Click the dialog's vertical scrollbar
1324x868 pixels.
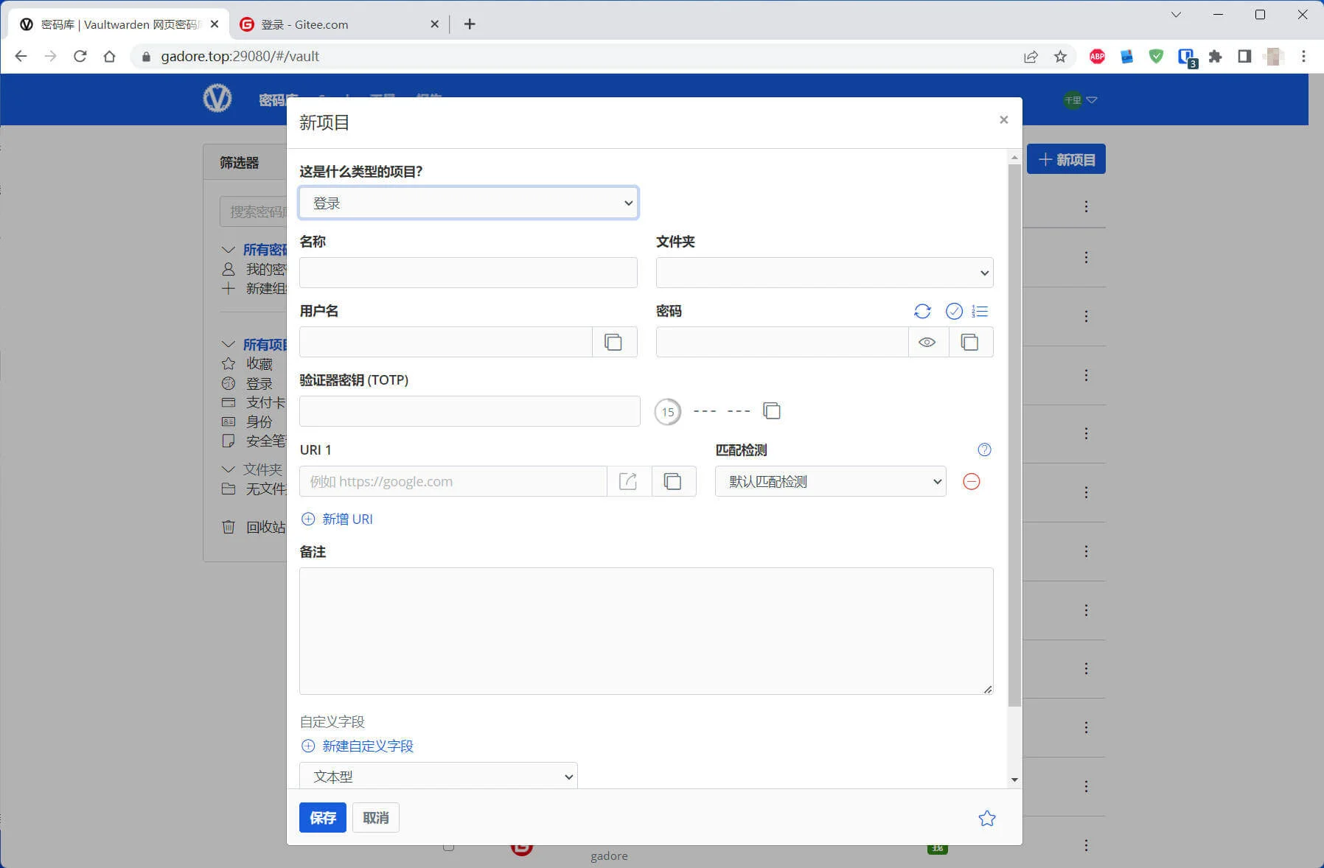(x=1014, y=435)
